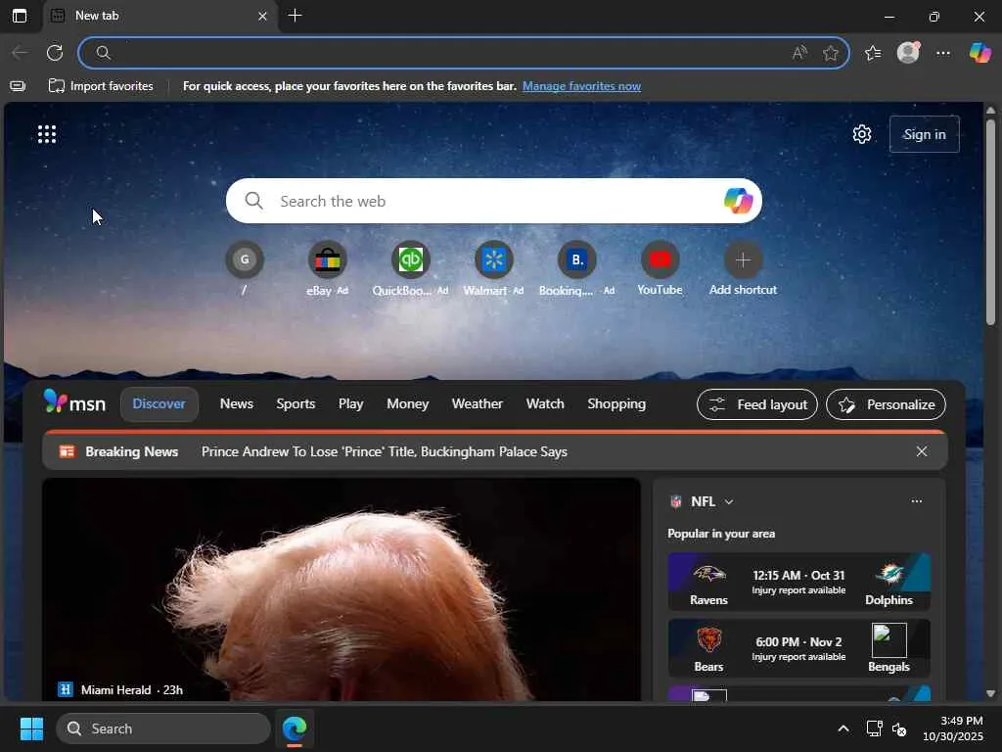Open the Play tab
1002x752 pixels.
[x=351, y=404]
